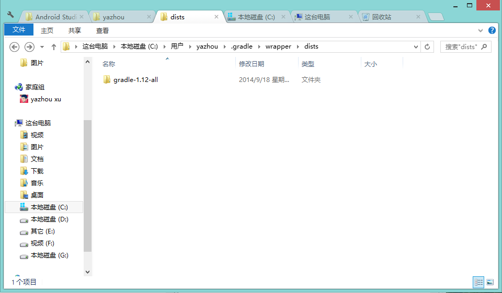
Task: Go back with the Back arrow
Action: pos(15,47)
